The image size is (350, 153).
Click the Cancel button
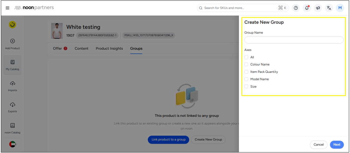(x=319, y=144)
